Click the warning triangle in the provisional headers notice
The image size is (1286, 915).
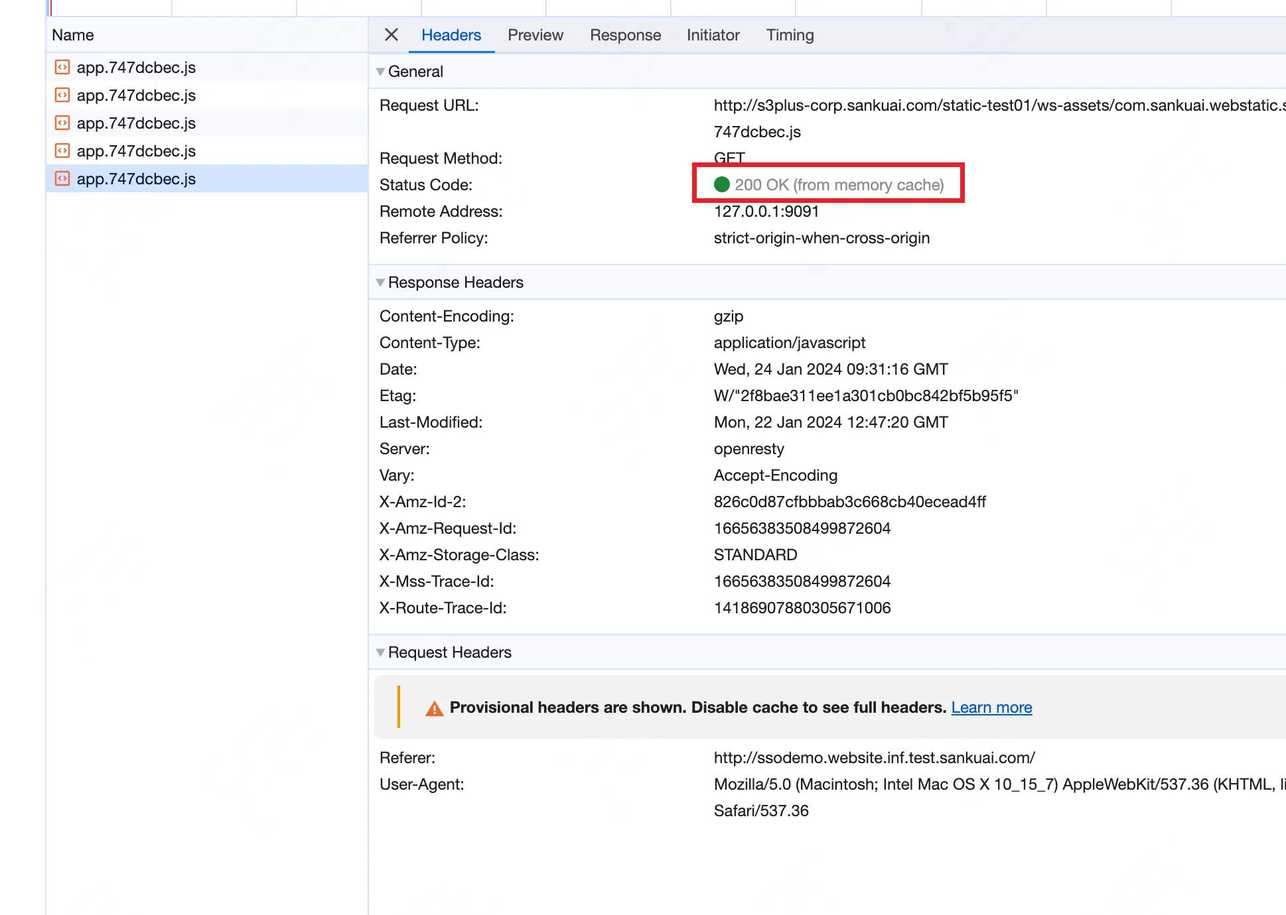point(433,707)
